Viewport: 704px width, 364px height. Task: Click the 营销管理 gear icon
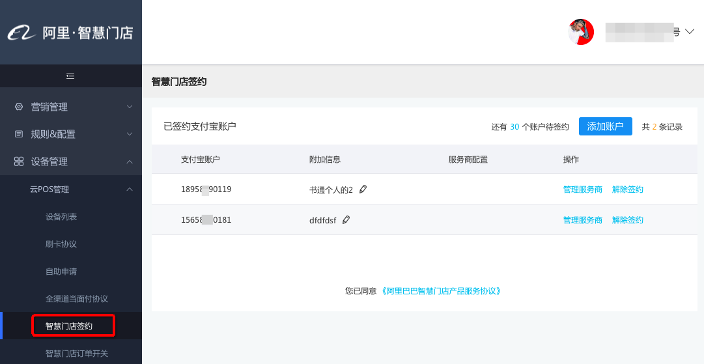(18, 107)
